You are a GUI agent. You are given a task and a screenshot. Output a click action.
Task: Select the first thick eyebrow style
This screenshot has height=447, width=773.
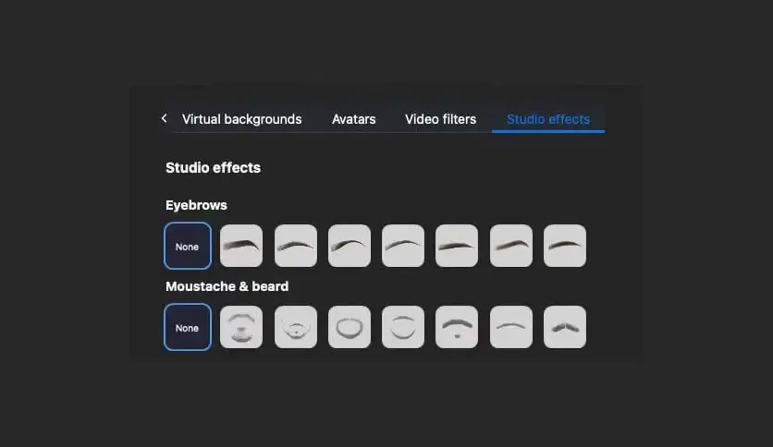click(241, 246)
